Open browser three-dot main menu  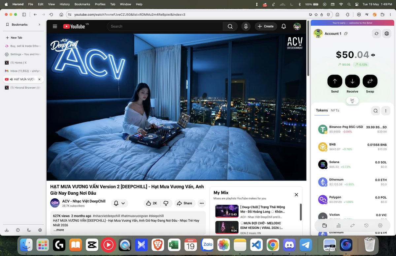(391, 14)
